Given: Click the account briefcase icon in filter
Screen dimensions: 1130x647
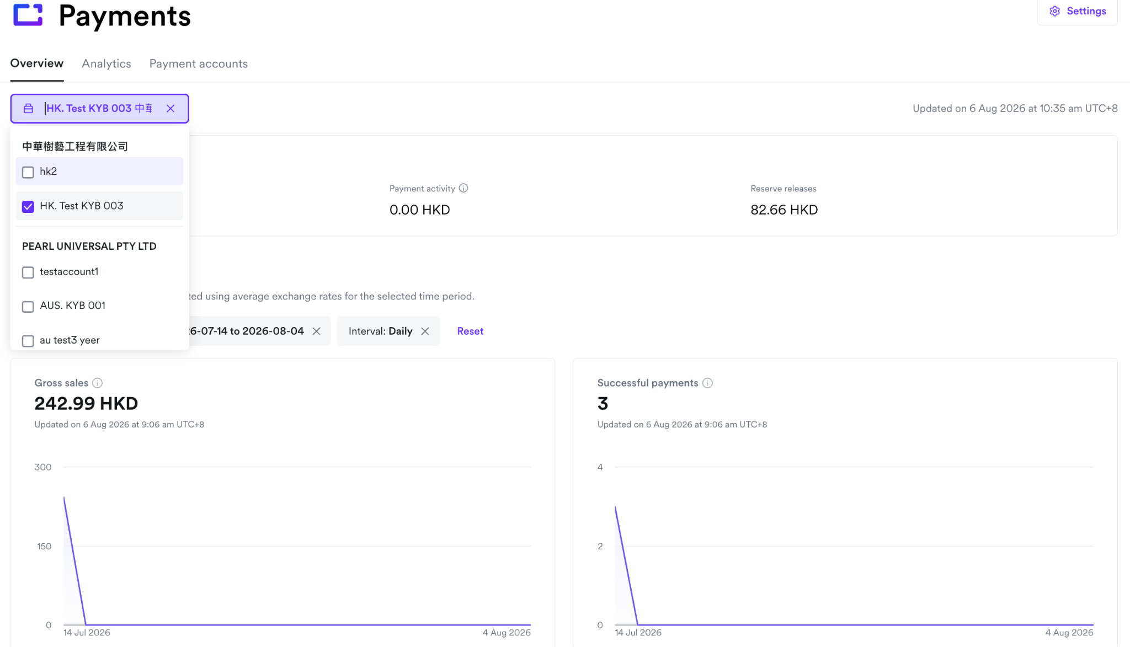Looking at the screenshot, I should click(28, 109).
